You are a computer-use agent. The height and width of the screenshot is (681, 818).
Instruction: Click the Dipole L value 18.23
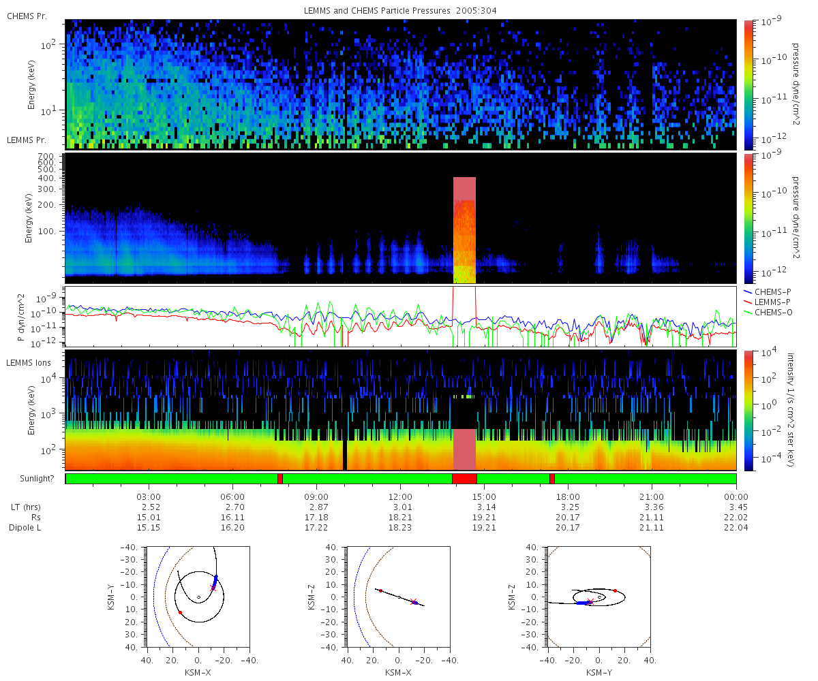click(x=400, y=528)
